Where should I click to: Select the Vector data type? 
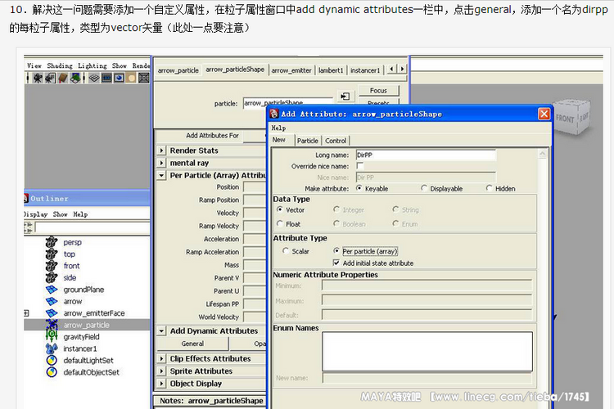(x=280, y=209)
